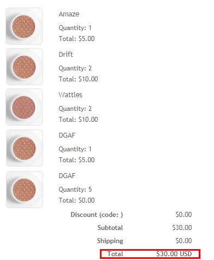Viewport: 214px width, 260px height.
Task: Click the DGAF name above the $0.00 total
Action: pos(67,176)
